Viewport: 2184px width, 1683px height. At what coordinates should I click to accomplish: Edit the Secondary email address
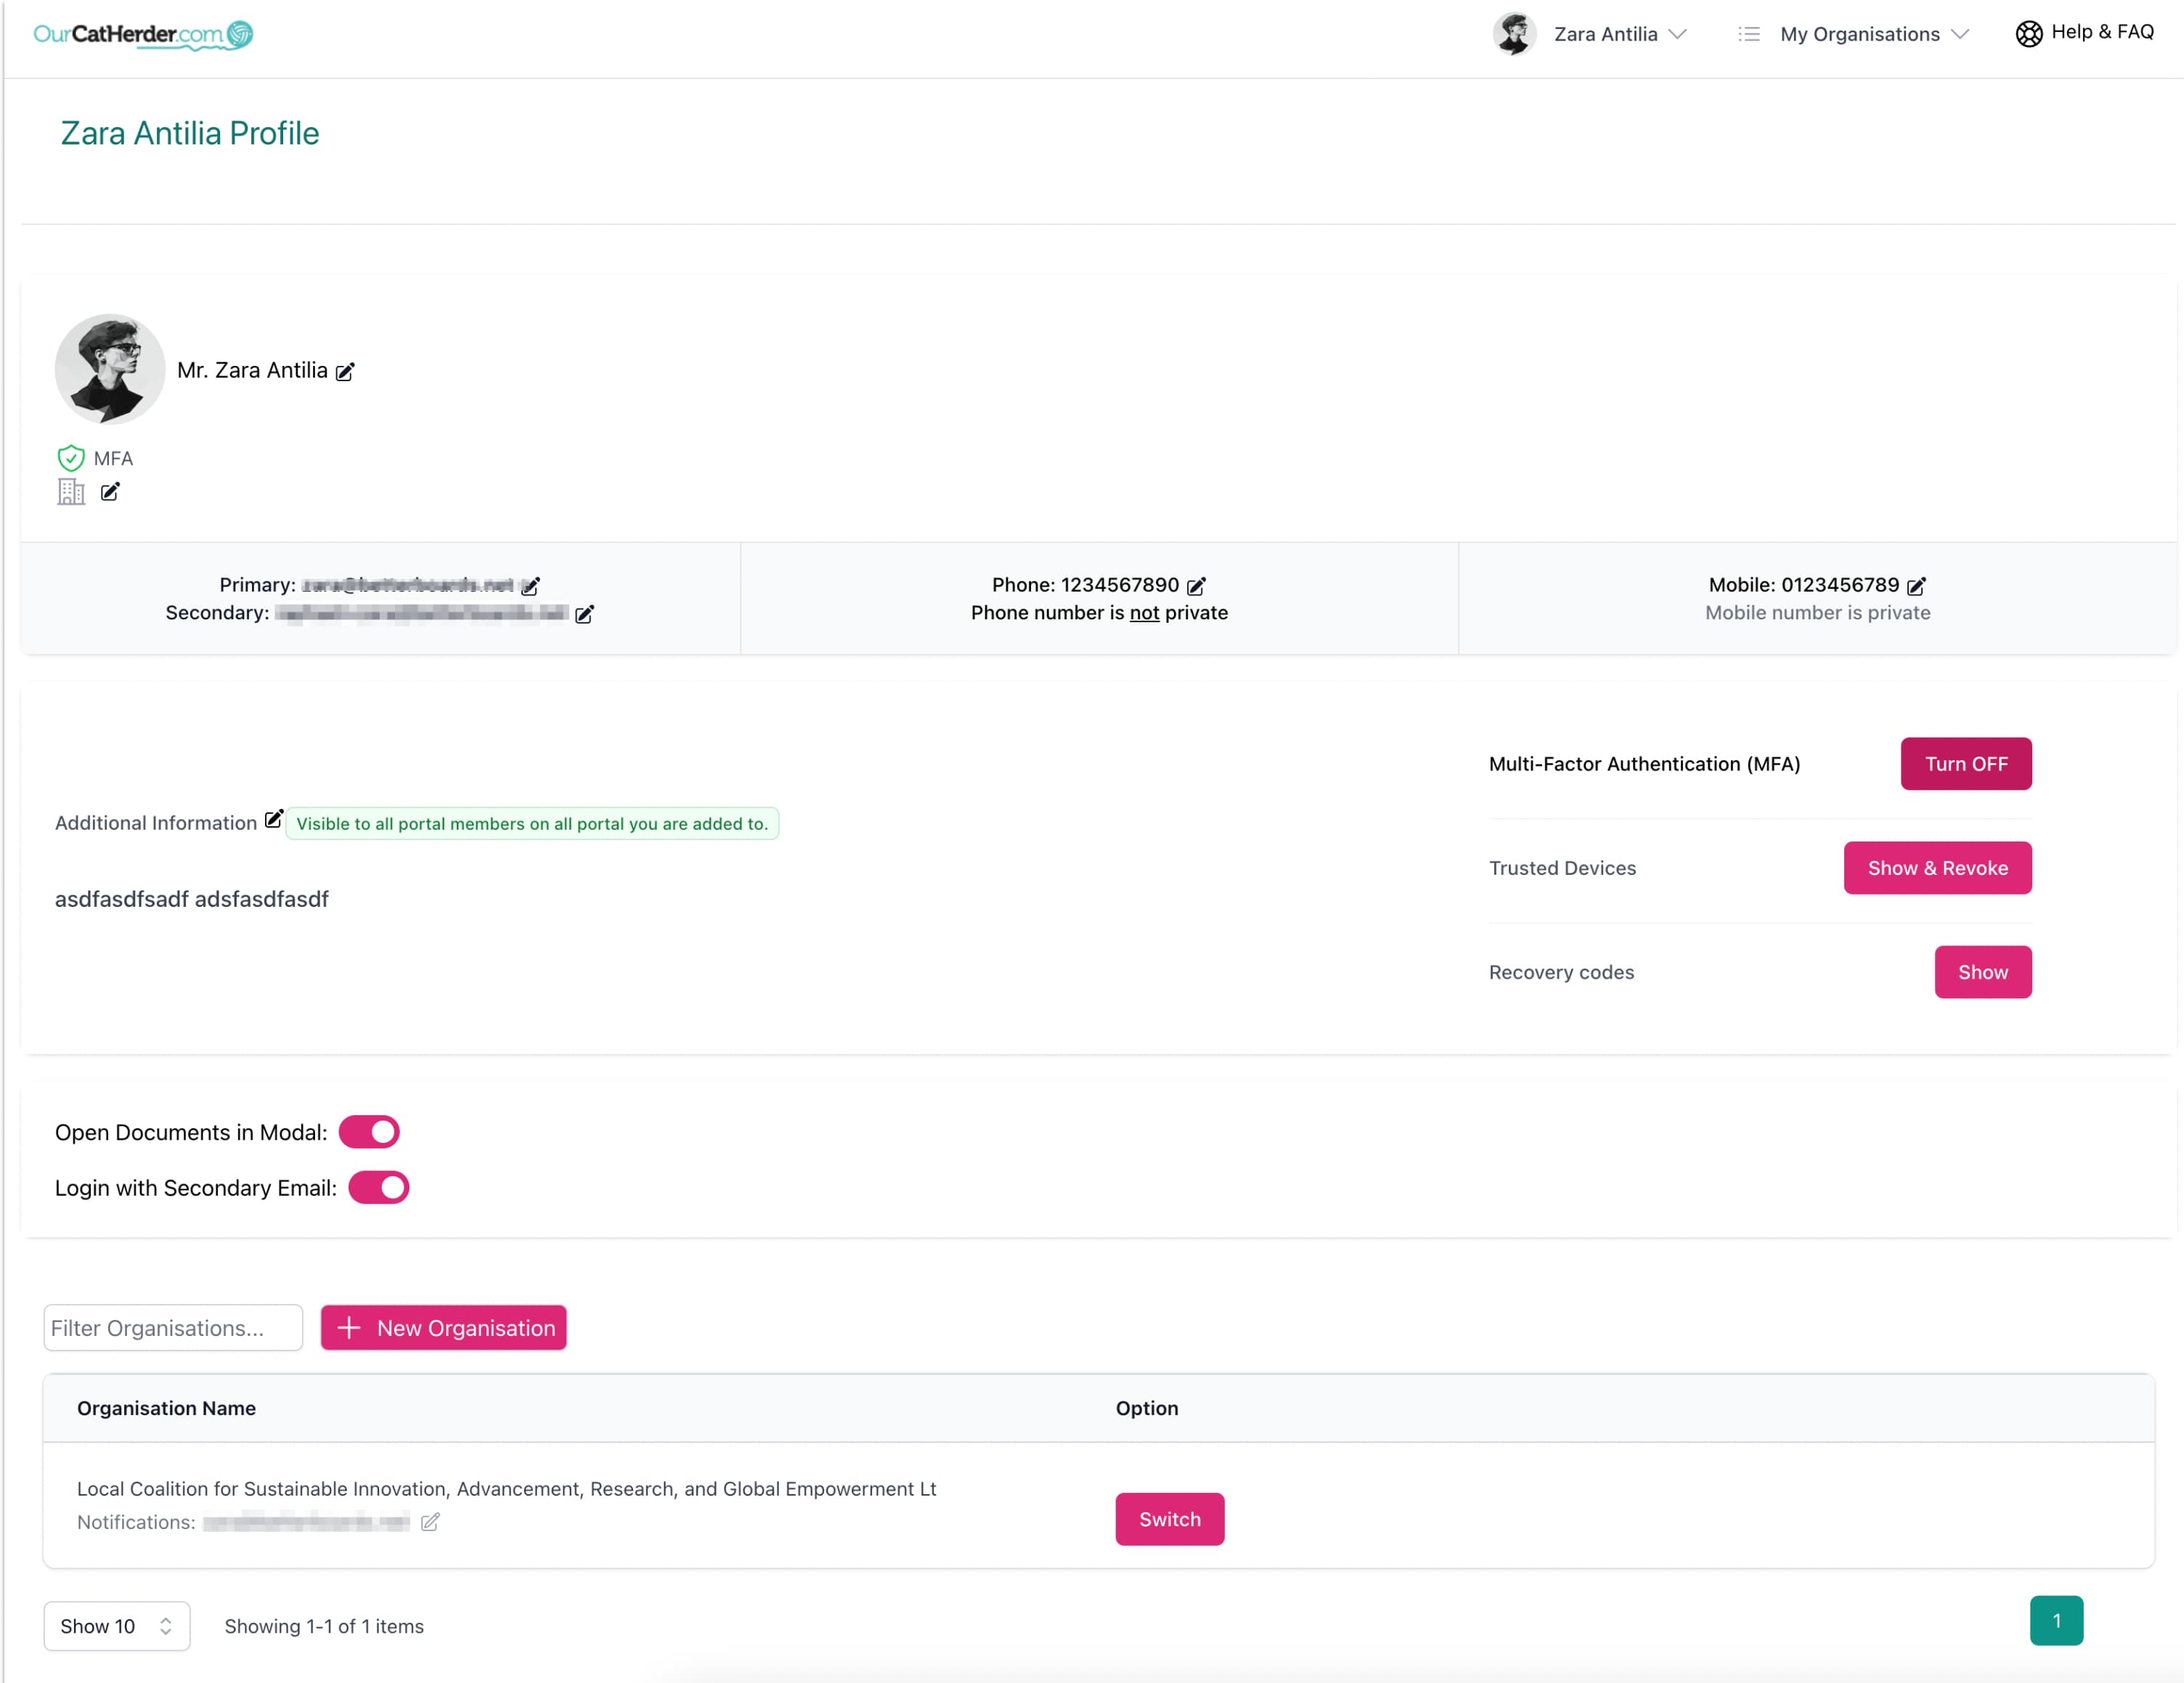click(585, 614)
